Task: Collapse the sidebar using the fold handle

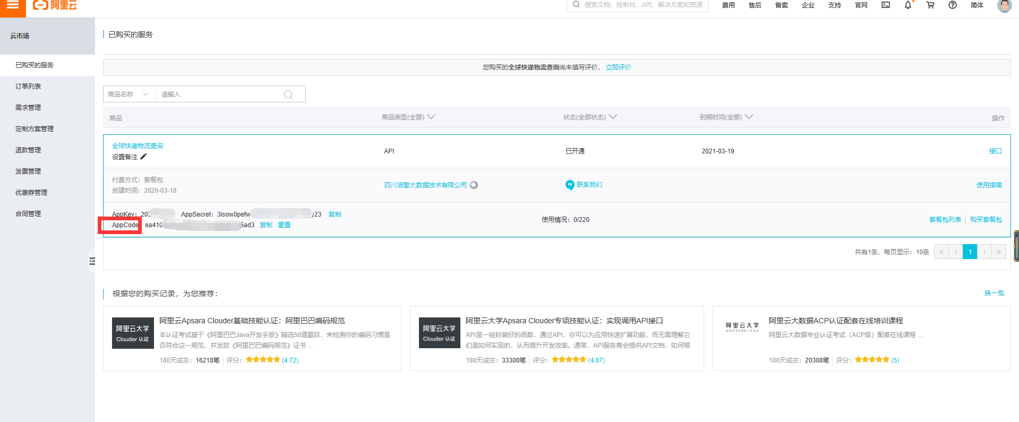Action: [x=92, y=261]
